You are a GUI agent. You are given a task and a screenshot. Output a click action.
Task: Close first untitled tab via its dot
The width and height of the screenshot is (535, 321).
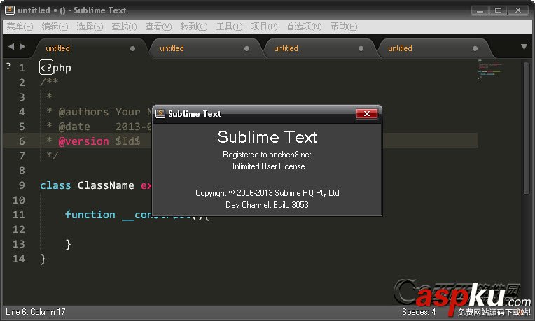[x=132, y=49]
